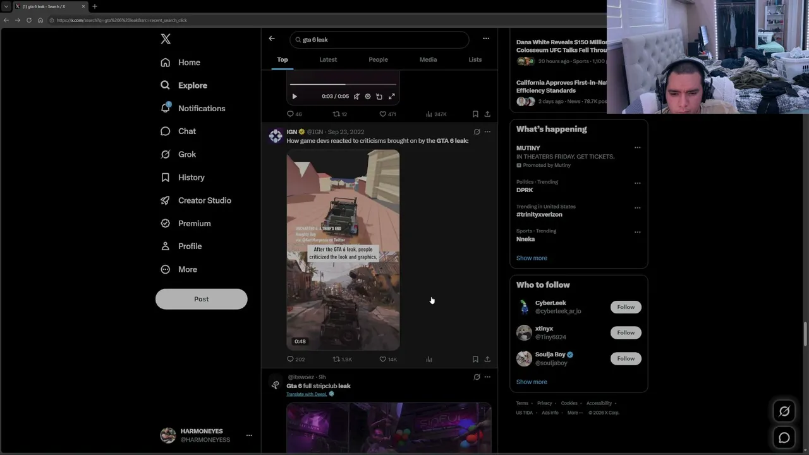
Task: Reply to IGN post with 202 replies
Action: coord(296,360)
